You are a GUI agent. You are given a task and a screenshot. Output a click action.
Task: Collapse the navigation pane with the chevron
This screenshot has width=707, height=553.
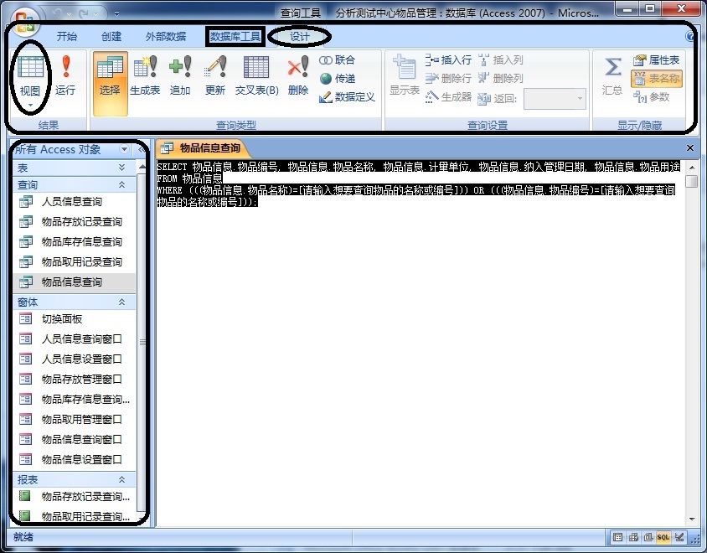pyautogui.click(x=142, y=149)
